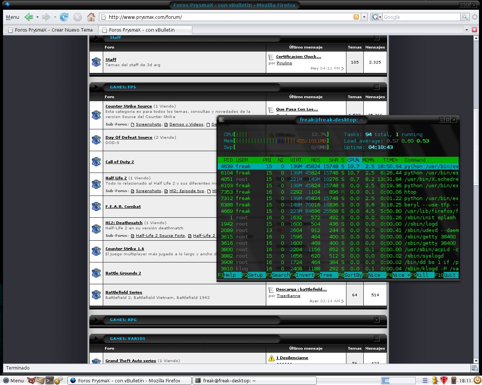This screenshot has height=385, width=482.
Task: Click the forum status icon beside Call of Duty 2
Action: [96, 162]
